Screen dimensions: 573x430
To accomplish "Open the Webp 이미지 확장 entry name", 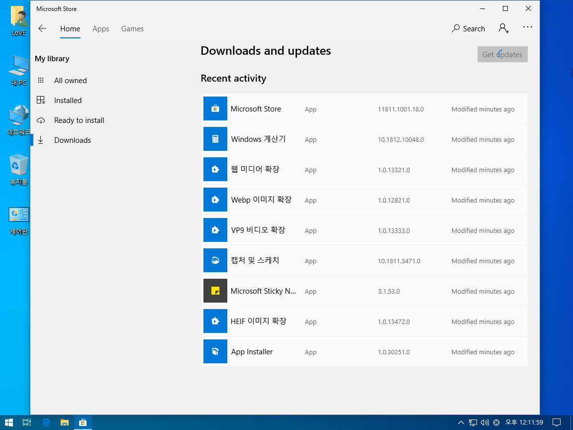I will [261, 200].
